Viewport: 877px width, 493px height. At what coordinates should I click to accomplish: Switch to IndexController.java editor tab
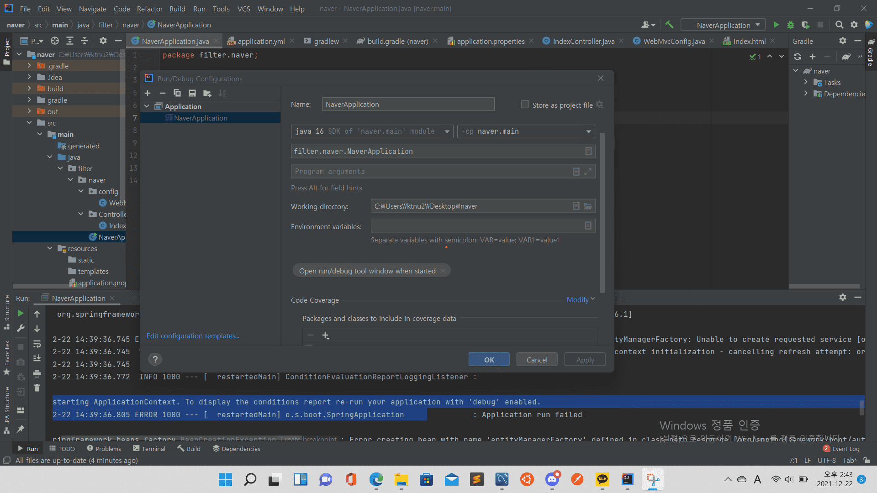(x=583, y=41)
